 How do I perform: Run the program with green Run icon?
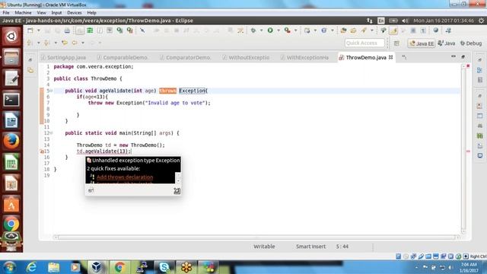click(270, 30)
